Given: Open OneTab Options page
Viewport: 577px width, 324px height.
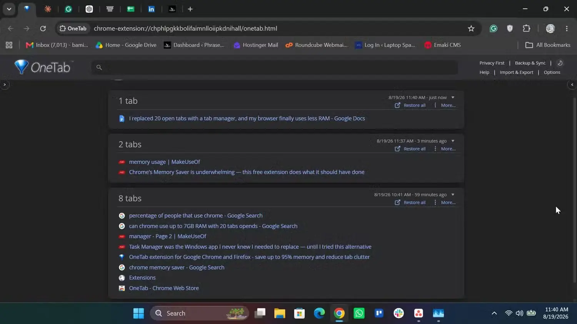Looking at the screenshot, I should point(552,72).
